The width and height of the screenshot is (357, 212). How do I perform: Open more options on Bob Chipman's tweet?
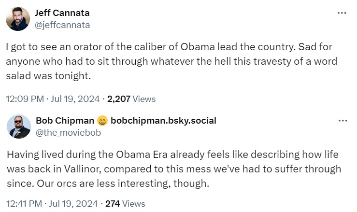point(342,120)
